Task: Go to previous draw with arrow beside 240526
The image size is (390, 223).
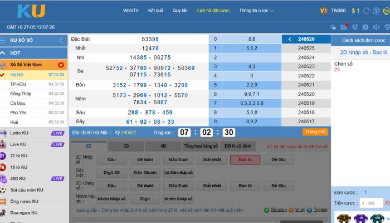Action: click(290, 40)
